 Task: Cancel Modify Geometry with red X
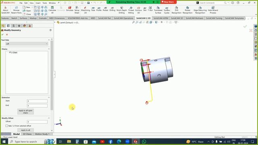click(x=7, y=35)
